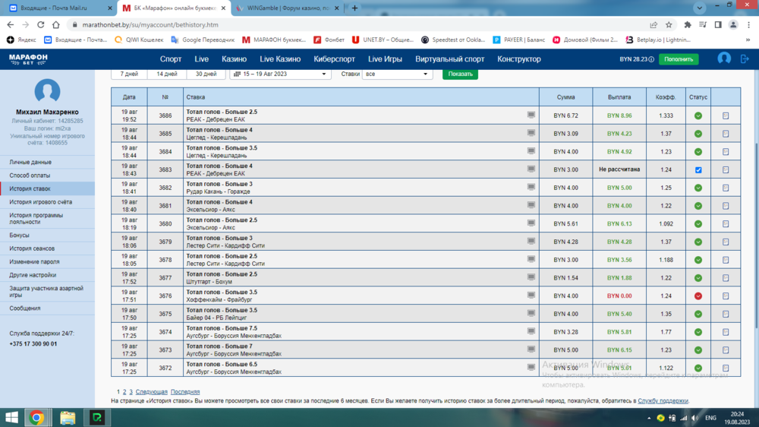The width and height of the screenshot is (759, 427).
Task: Follow the Следующая pagination link
Action: (152, 392)
